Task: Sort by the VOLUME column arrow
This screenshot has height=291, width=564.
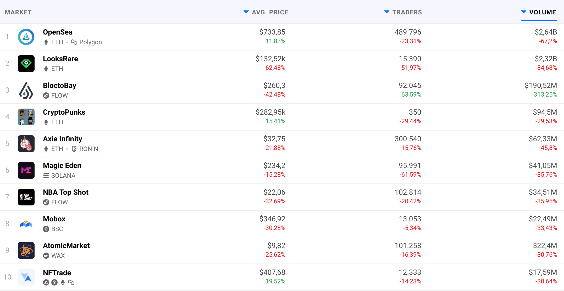Action: click(524, 12)
